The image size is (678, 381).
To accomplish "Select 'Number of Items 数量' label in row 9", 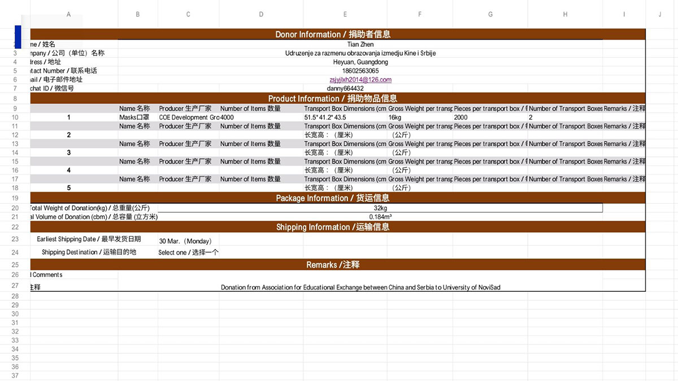I will [x=250, y=108].
